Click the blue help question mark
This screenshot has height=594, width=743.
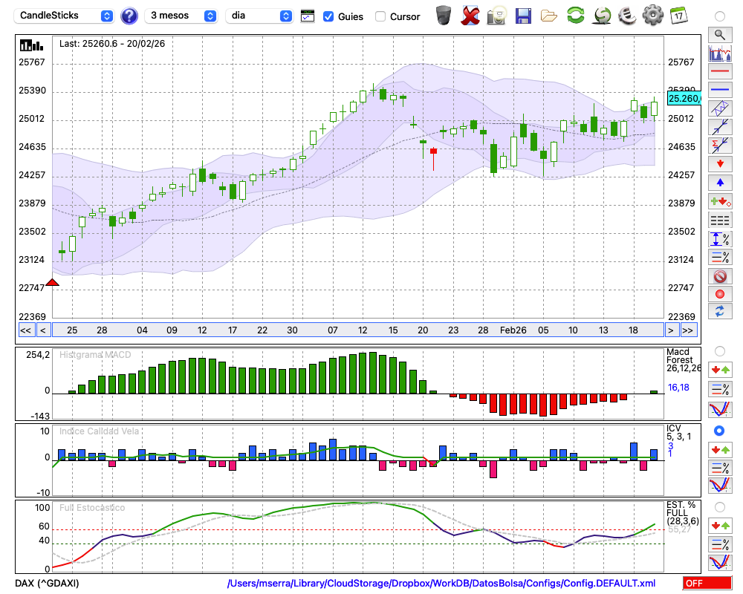coord(129,16)
